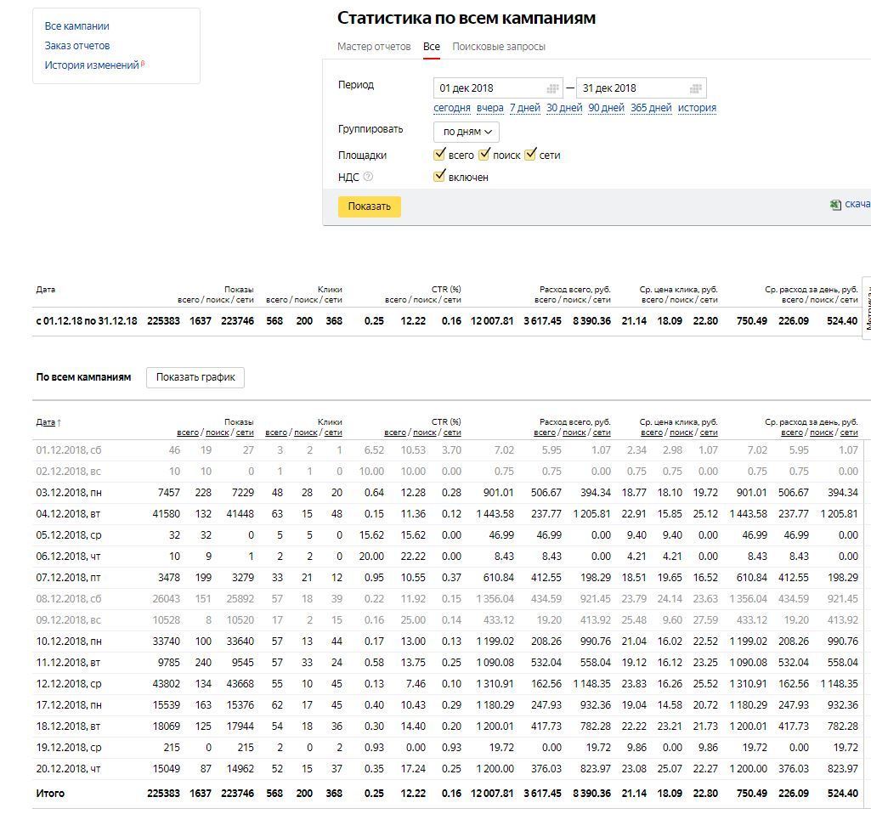Click the Показать график button
The width and height of the screenshot is (871, 814).
(x=195, y=377)
